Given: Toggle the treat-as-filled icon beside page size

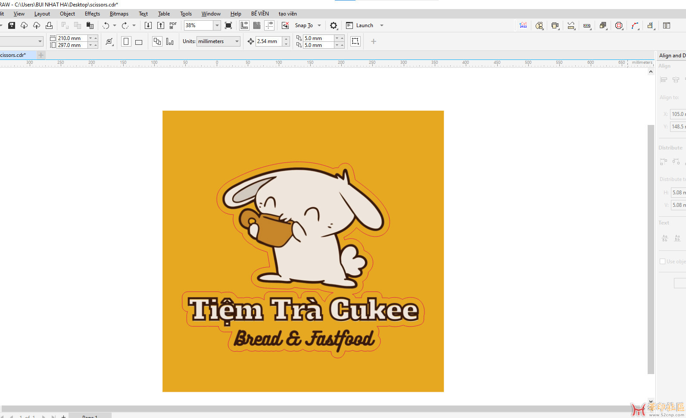Looking at the screenshot, I should pos(109,41).
